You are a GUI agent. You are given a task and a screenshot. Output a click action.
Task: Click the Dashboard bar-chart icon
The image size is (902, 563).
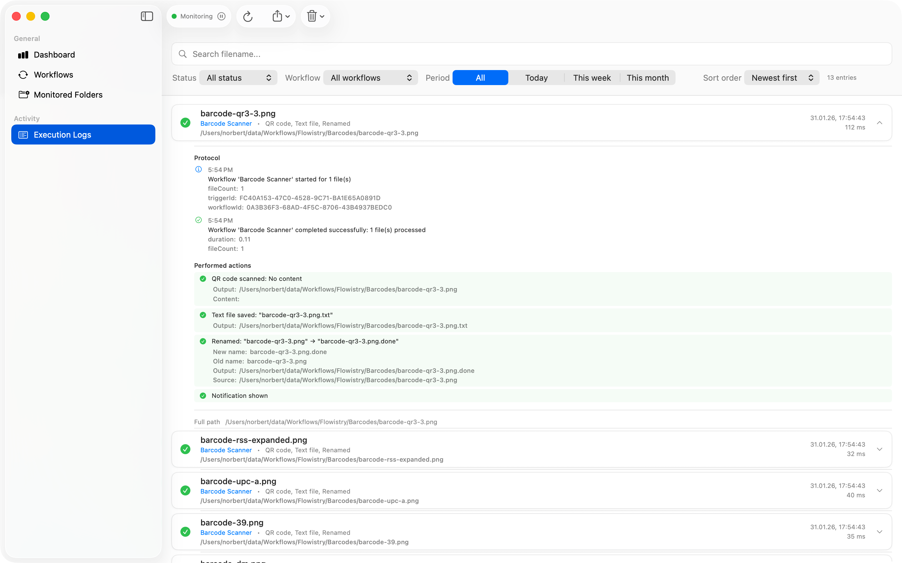tap(23, 55)
